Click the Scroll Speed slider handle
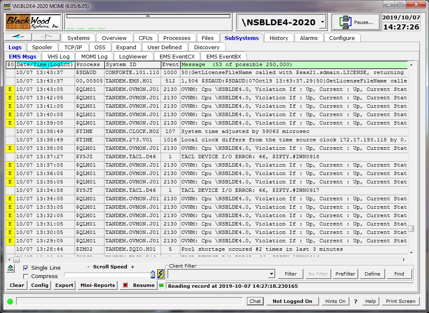Screen dimensions: 429x313 tap(153, 275)
